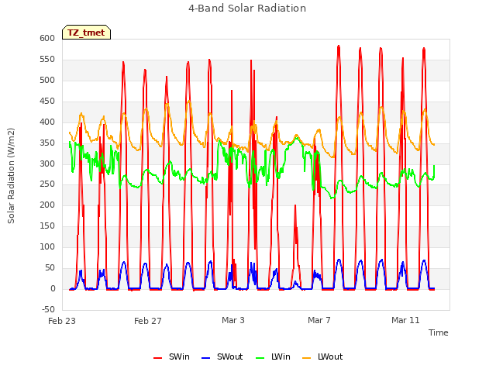The width and height of the screenshot is (496, 372).
Task: Click the -50 y-axis tick label
Action: pyautogui.click(x=48, y=309)
